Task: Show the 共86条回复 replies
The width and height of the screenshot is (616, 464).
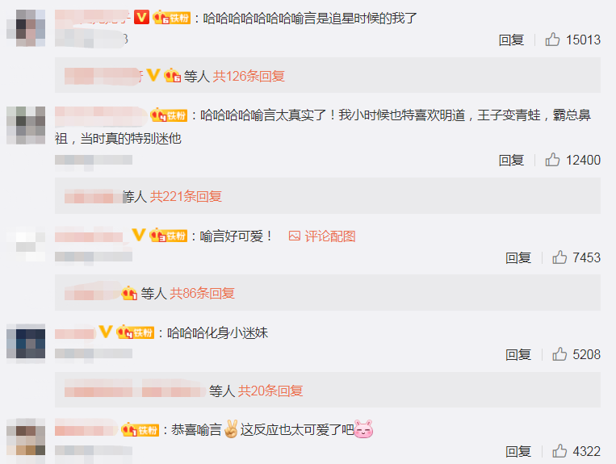Action: (203, 293)
